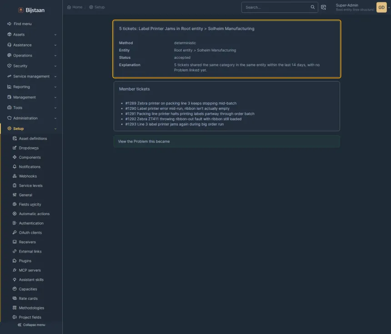The height and width of the screenshot is (334, 391).
Task: Expand the Reporting menu chevron
Action: click(55, 87)
